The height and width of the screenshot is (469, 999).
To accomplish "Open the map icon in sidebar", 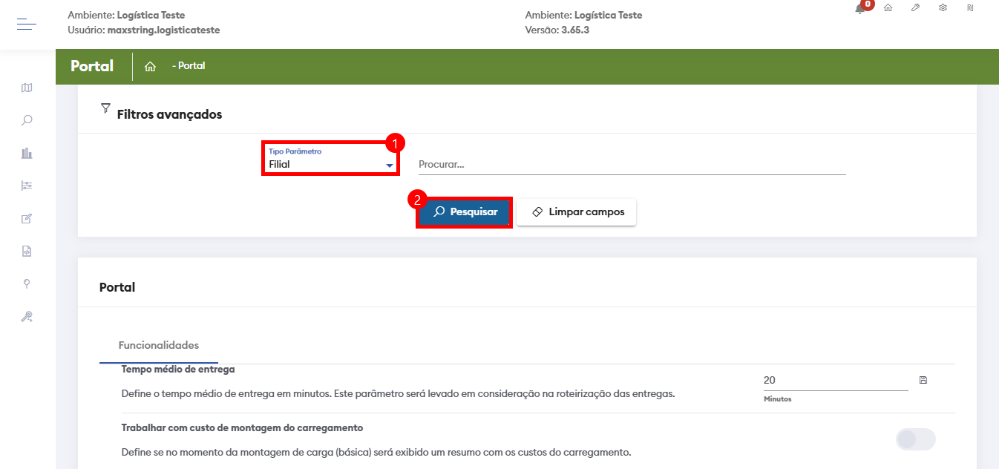I will (x=27, y=88).
